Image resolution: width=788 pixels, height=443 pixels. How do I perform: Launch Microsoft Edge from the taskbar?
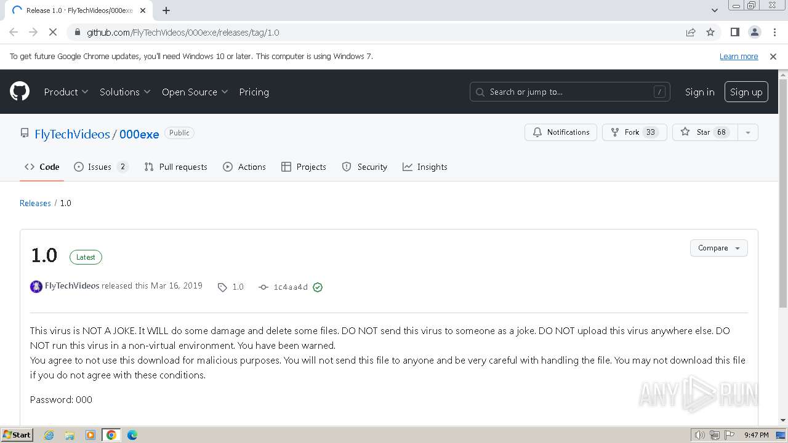[x=132, y=435]
